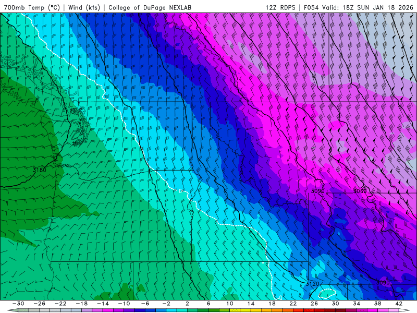The image size is (417, 313).
Task: Select the 2 value on the color scale
Action: point(187,304)
